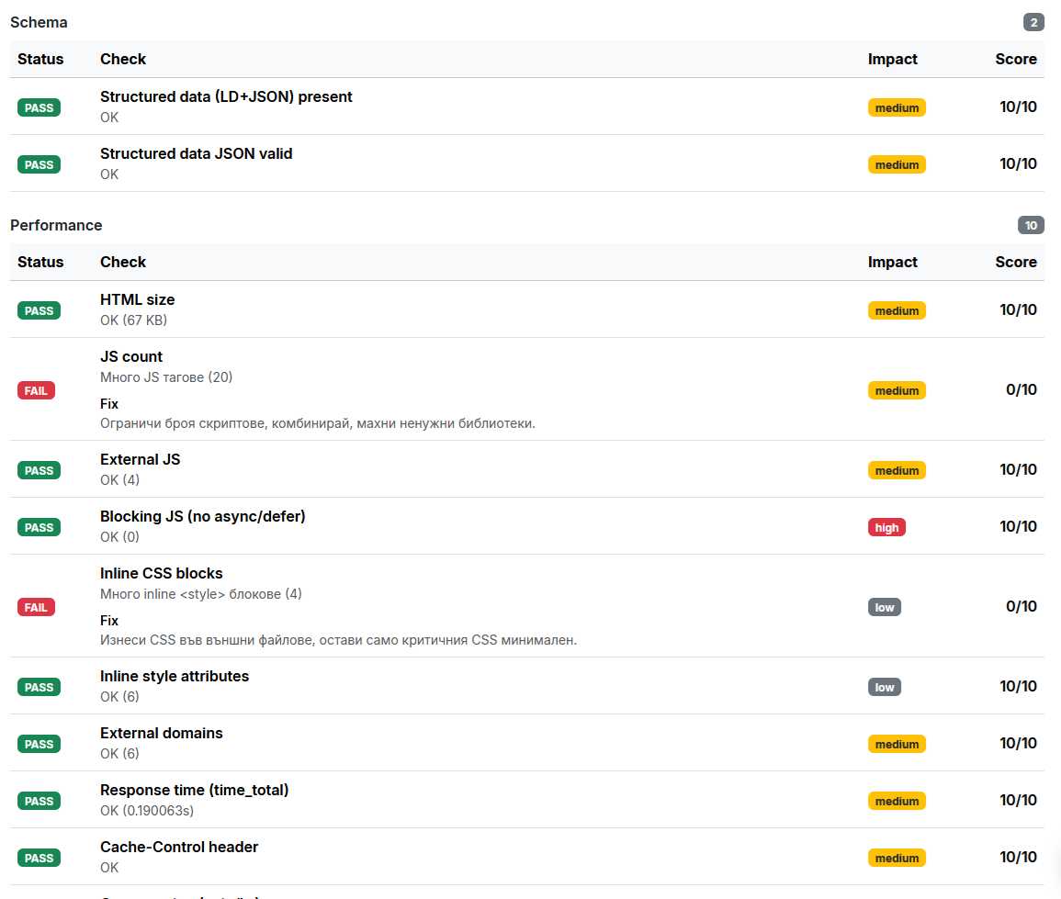Click the FAIL badge for Inline CSS blocks
The width and height of the screenshot is (1061, 899).
pos(36,607)
